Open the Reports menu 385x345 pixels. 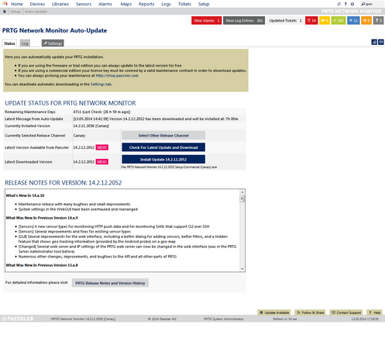(146, 4)
